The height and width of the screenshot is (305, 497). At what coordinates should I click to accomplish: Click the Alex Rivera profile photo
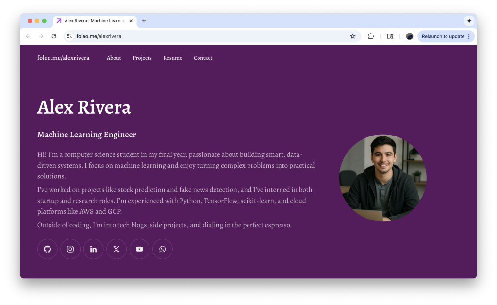[382, 178]
